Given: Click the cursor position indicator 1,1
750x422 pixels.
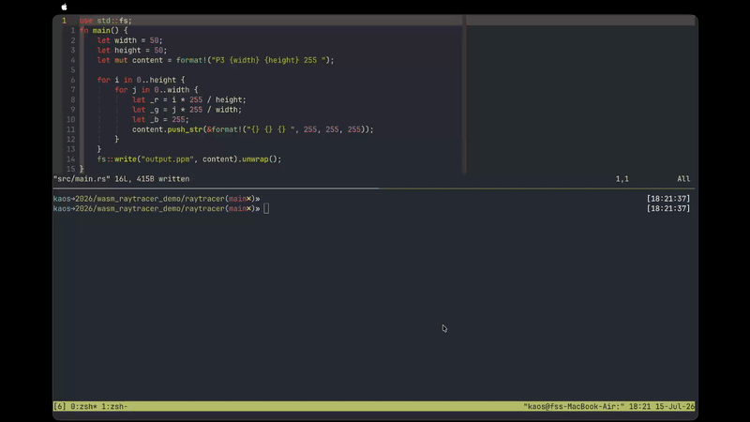Looking at the screenshot, I should (x=622, y=179).
